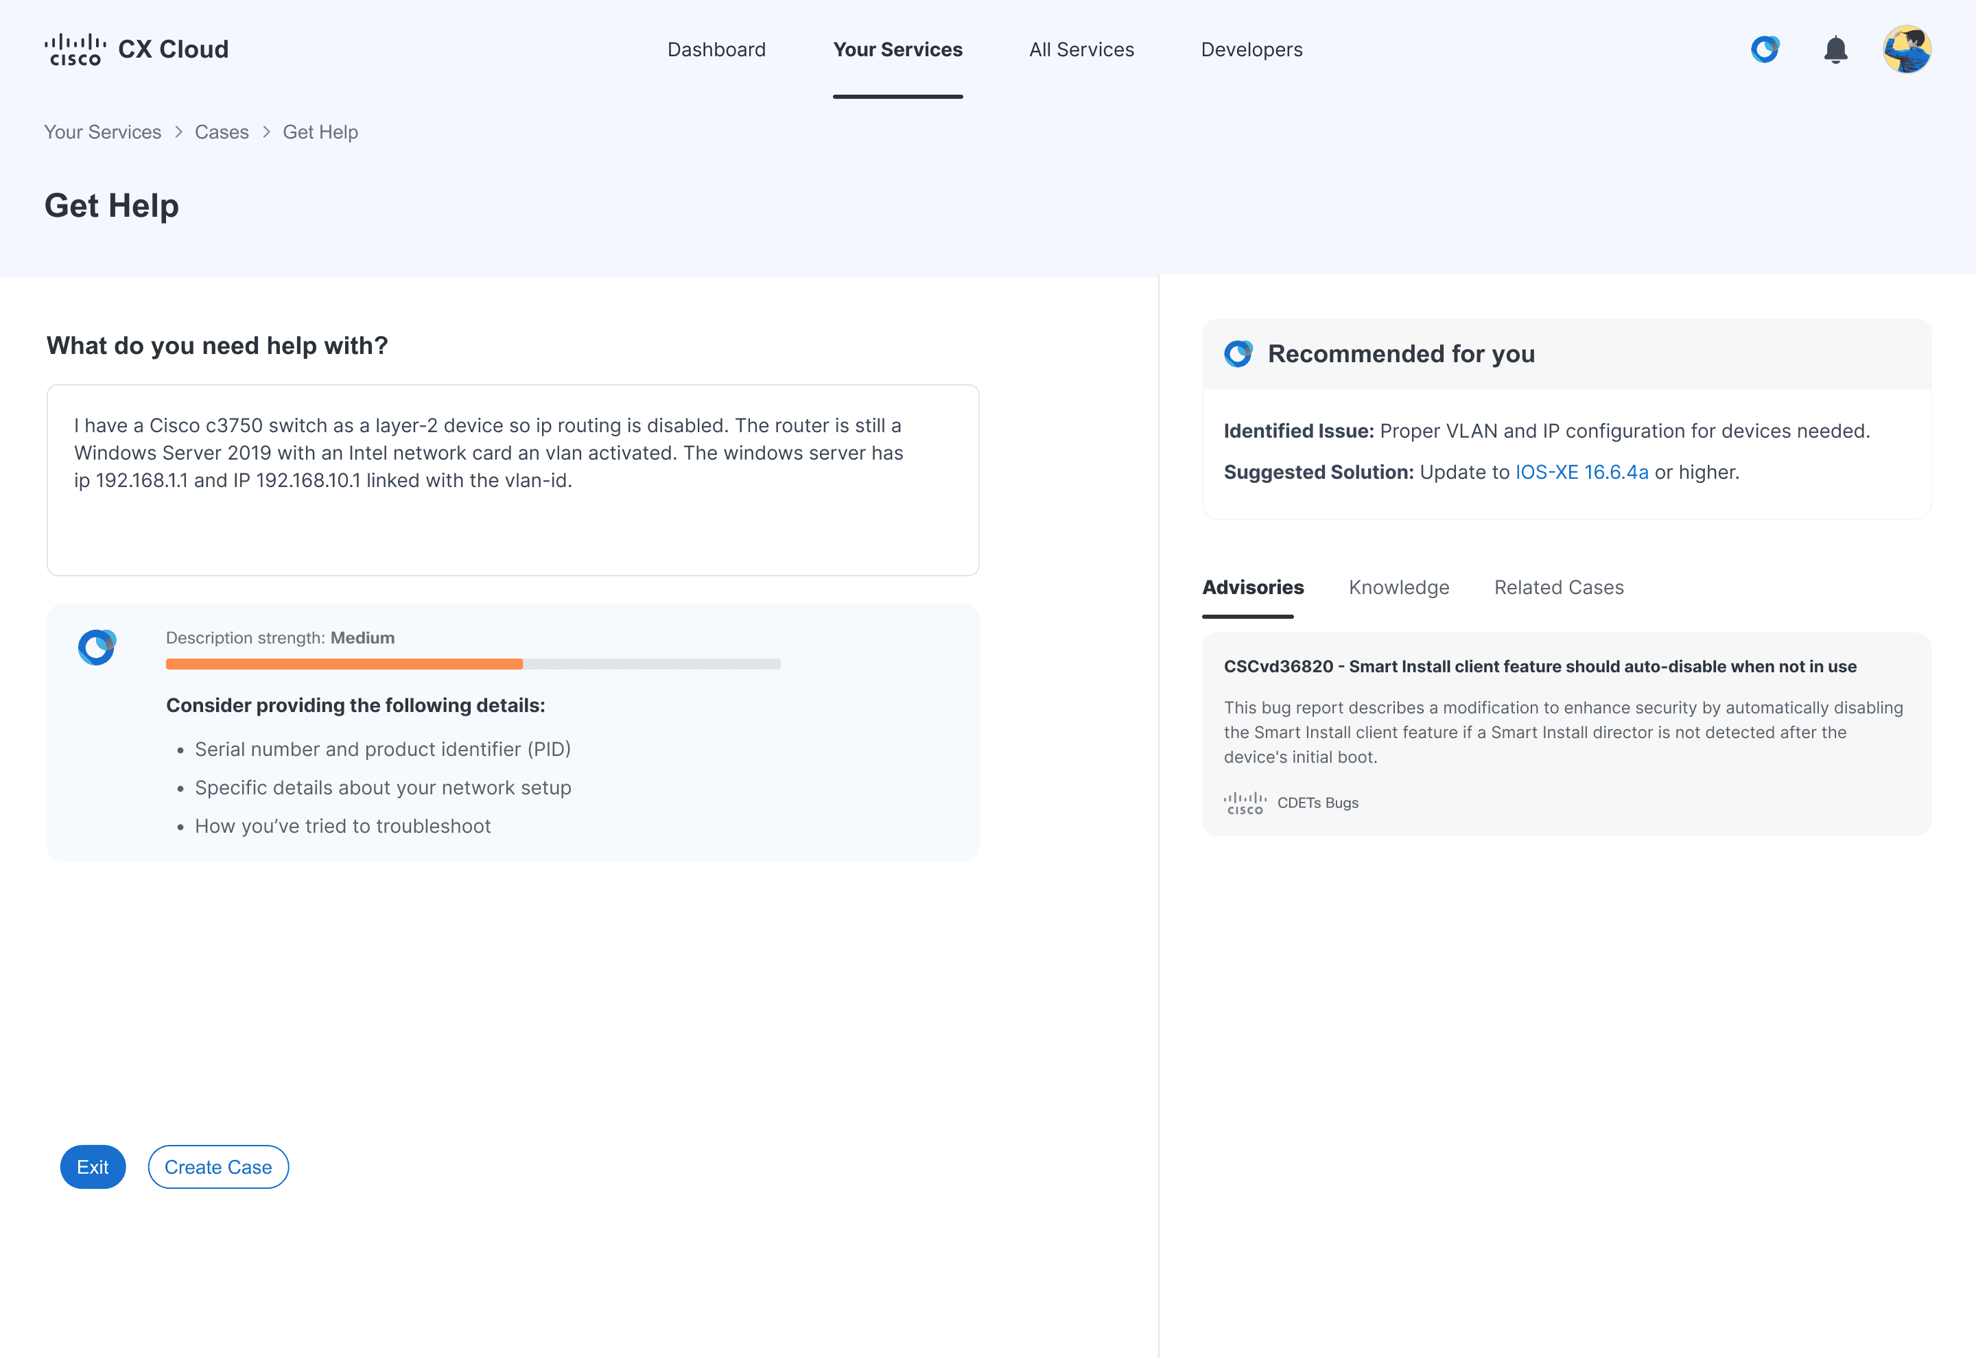Click the Description strength progress bar

(x=473, y=664)
